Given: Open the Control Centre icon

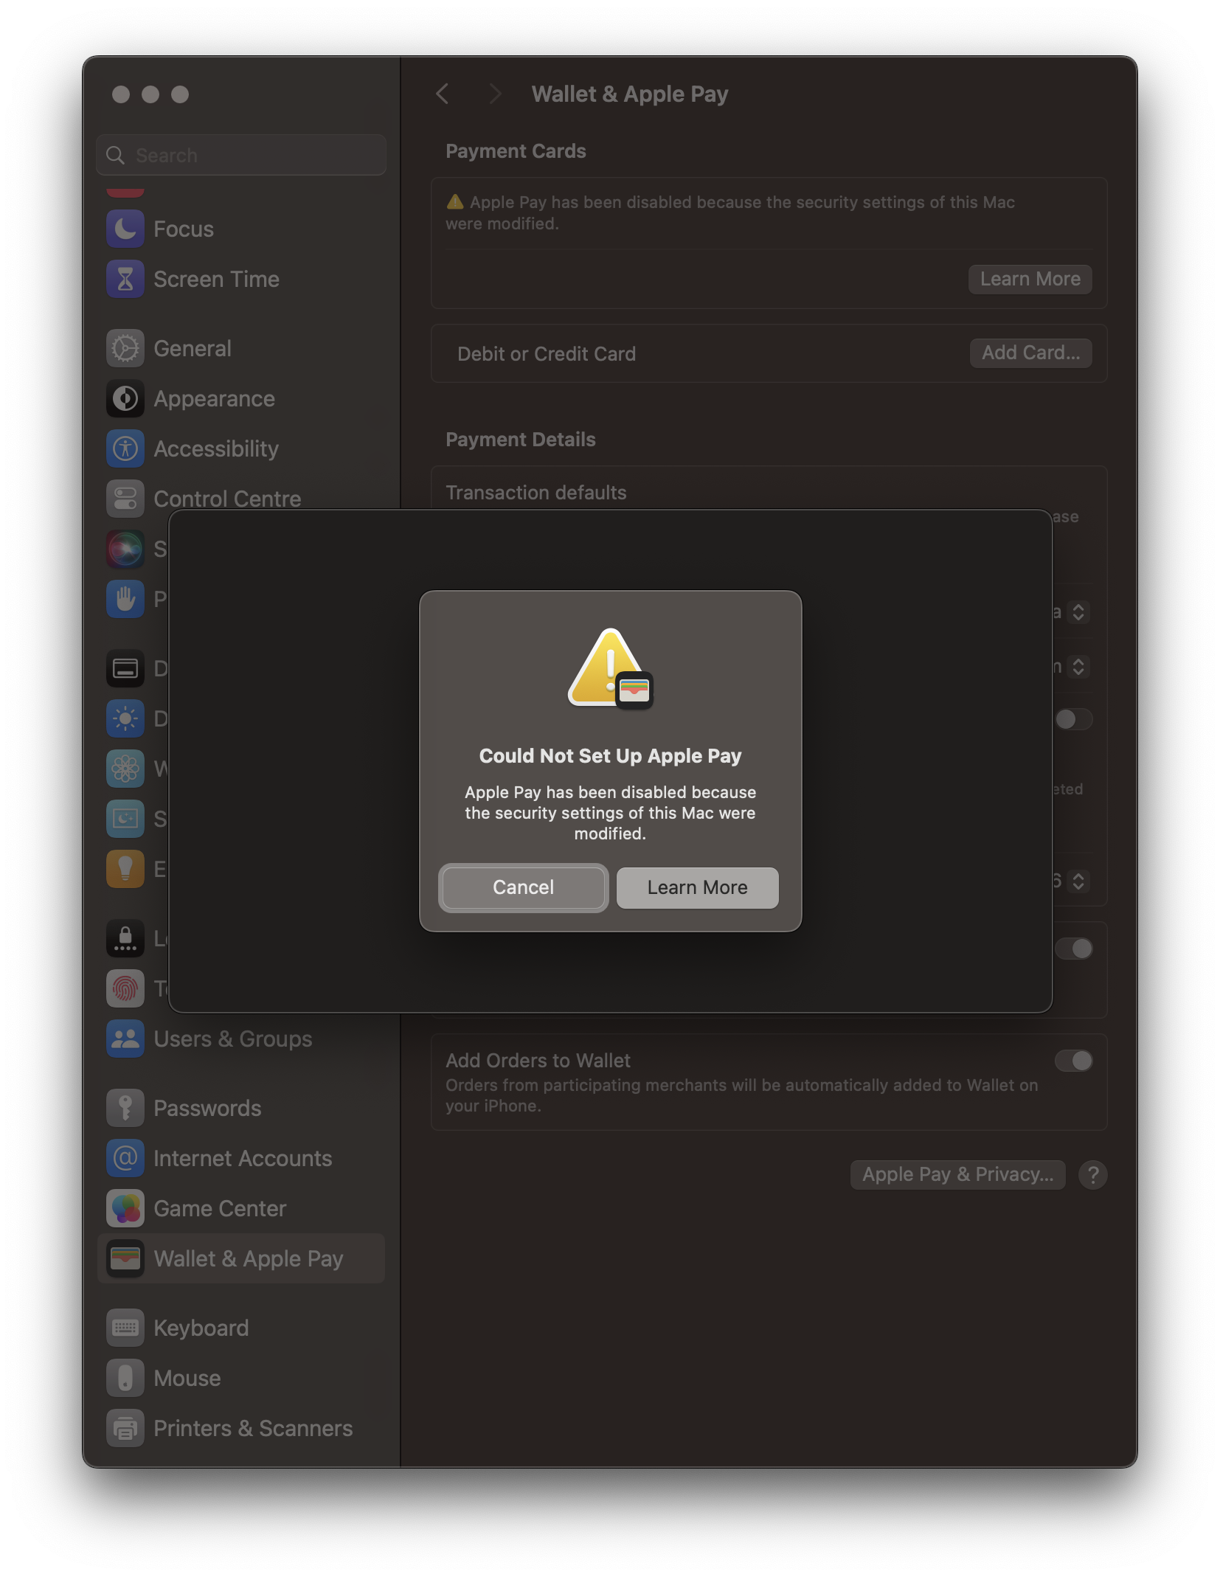Looking at the screenshot, I should 125,499.
